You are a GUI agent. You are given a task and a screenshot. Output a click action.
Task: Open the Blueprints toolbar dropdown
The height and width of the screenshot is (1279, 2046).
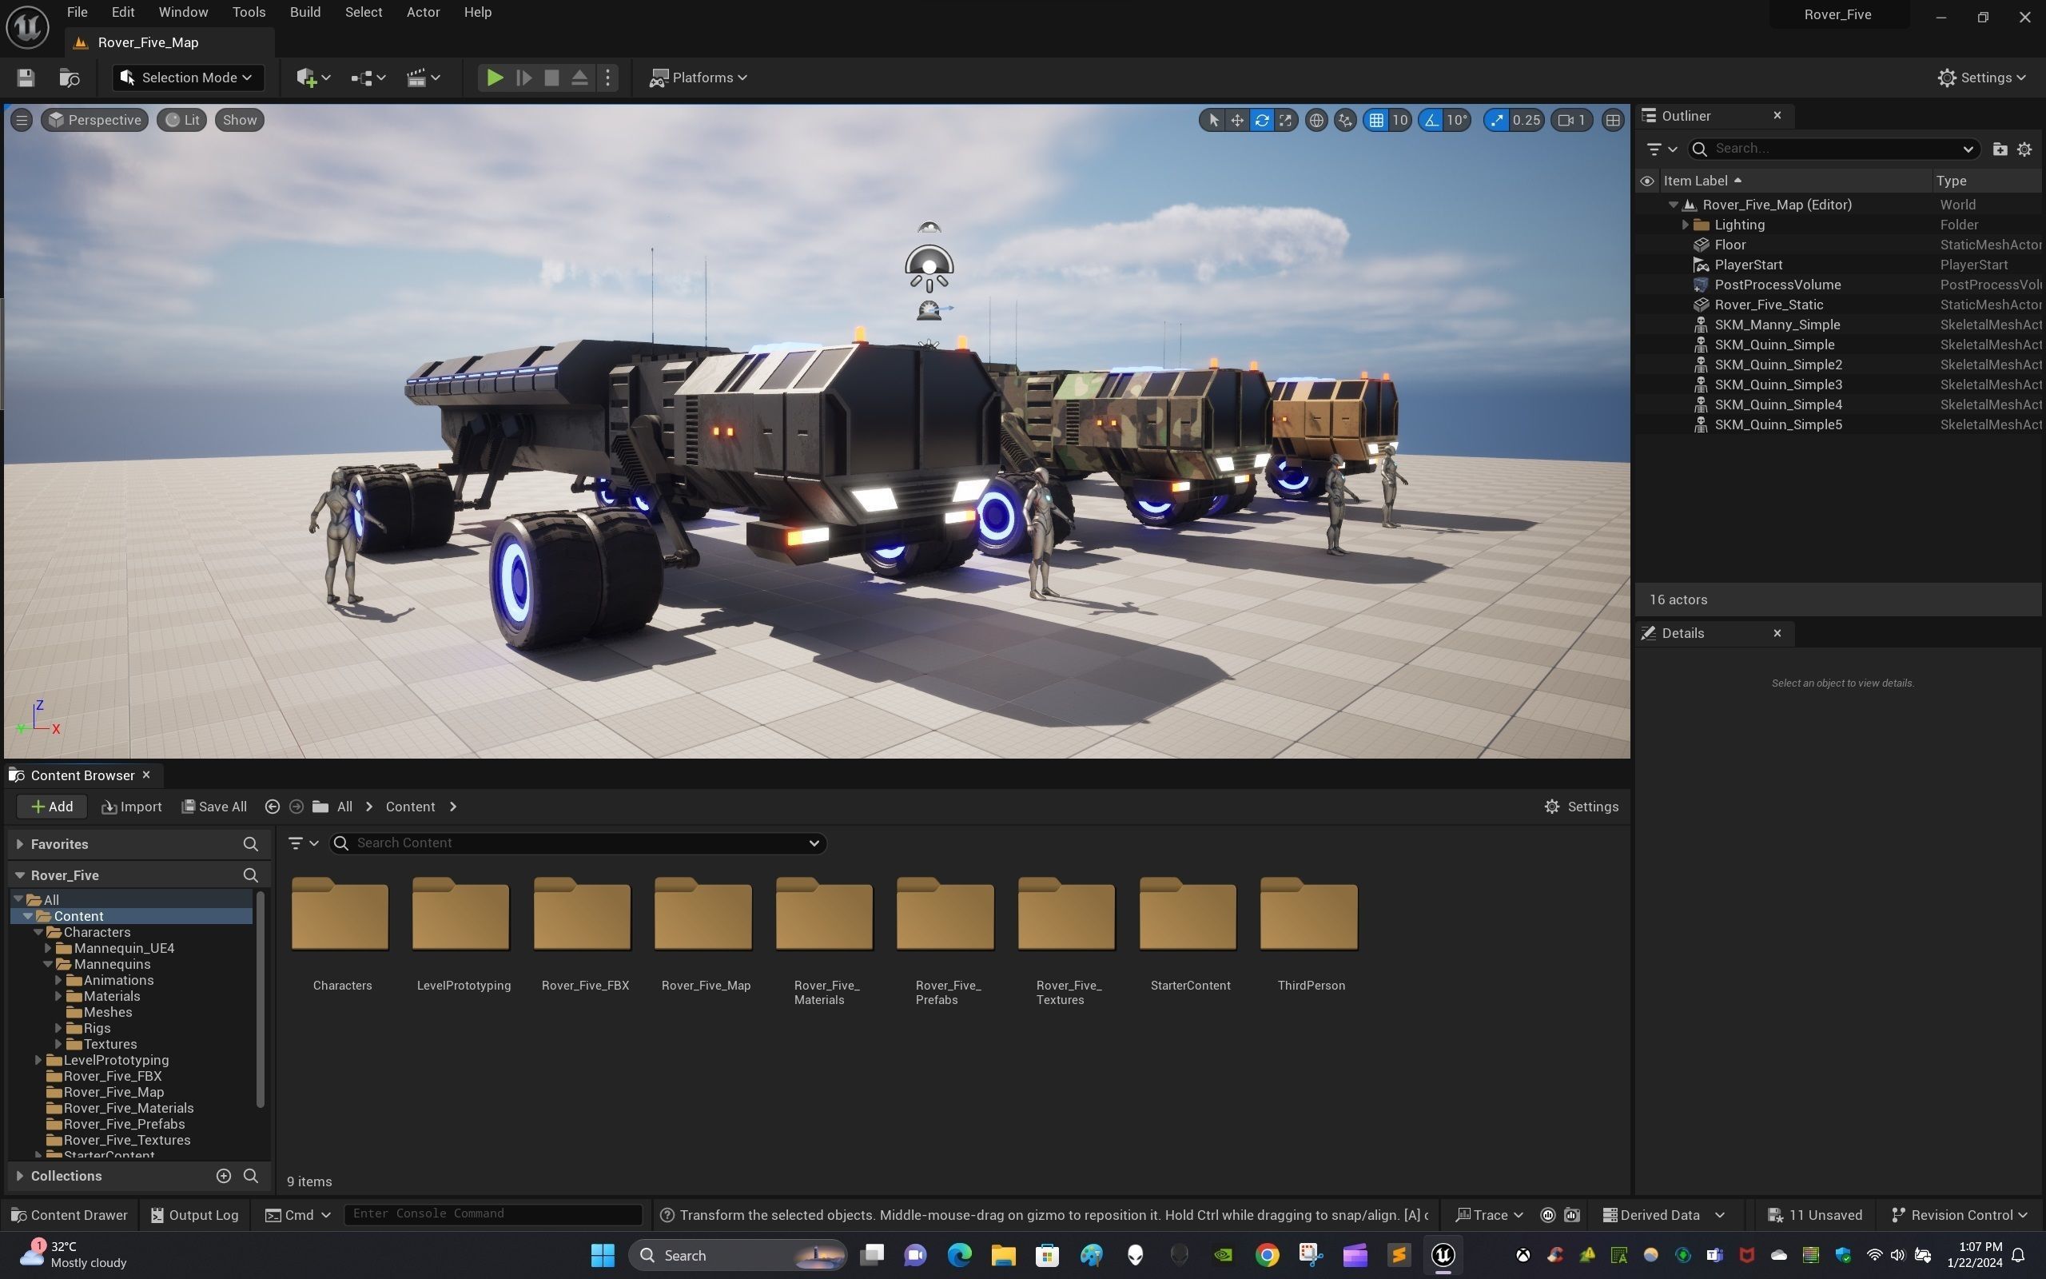pyautogui.click(x=368, y=78)
